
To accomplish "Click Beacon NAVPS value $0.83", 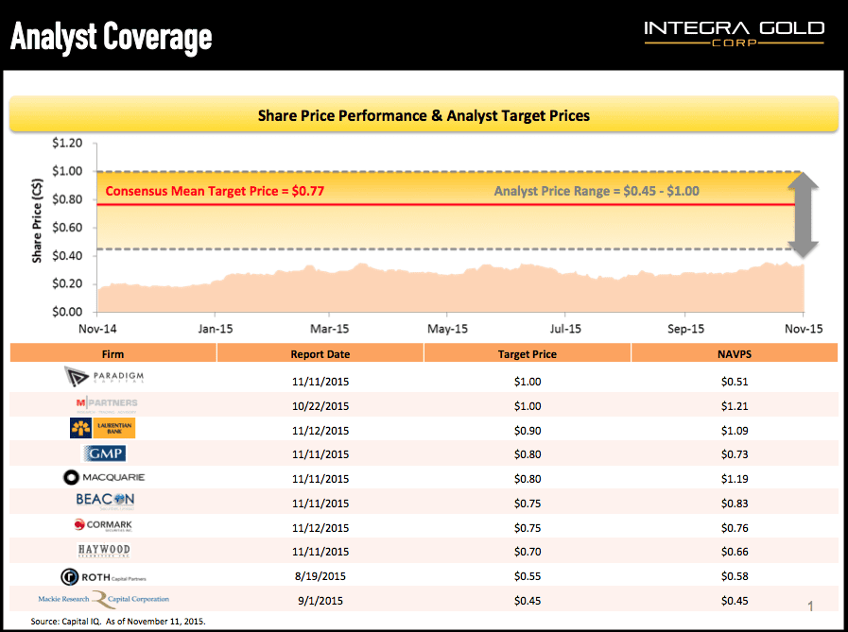I will (x=735, y=504).
